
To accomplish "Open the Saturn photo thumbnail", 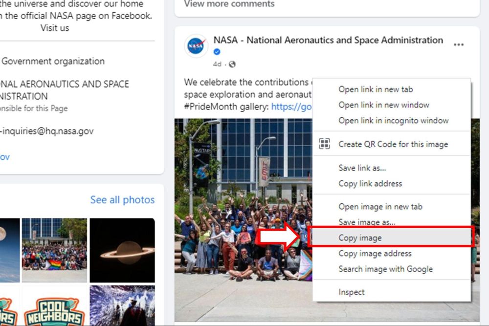I will point(122,250).
